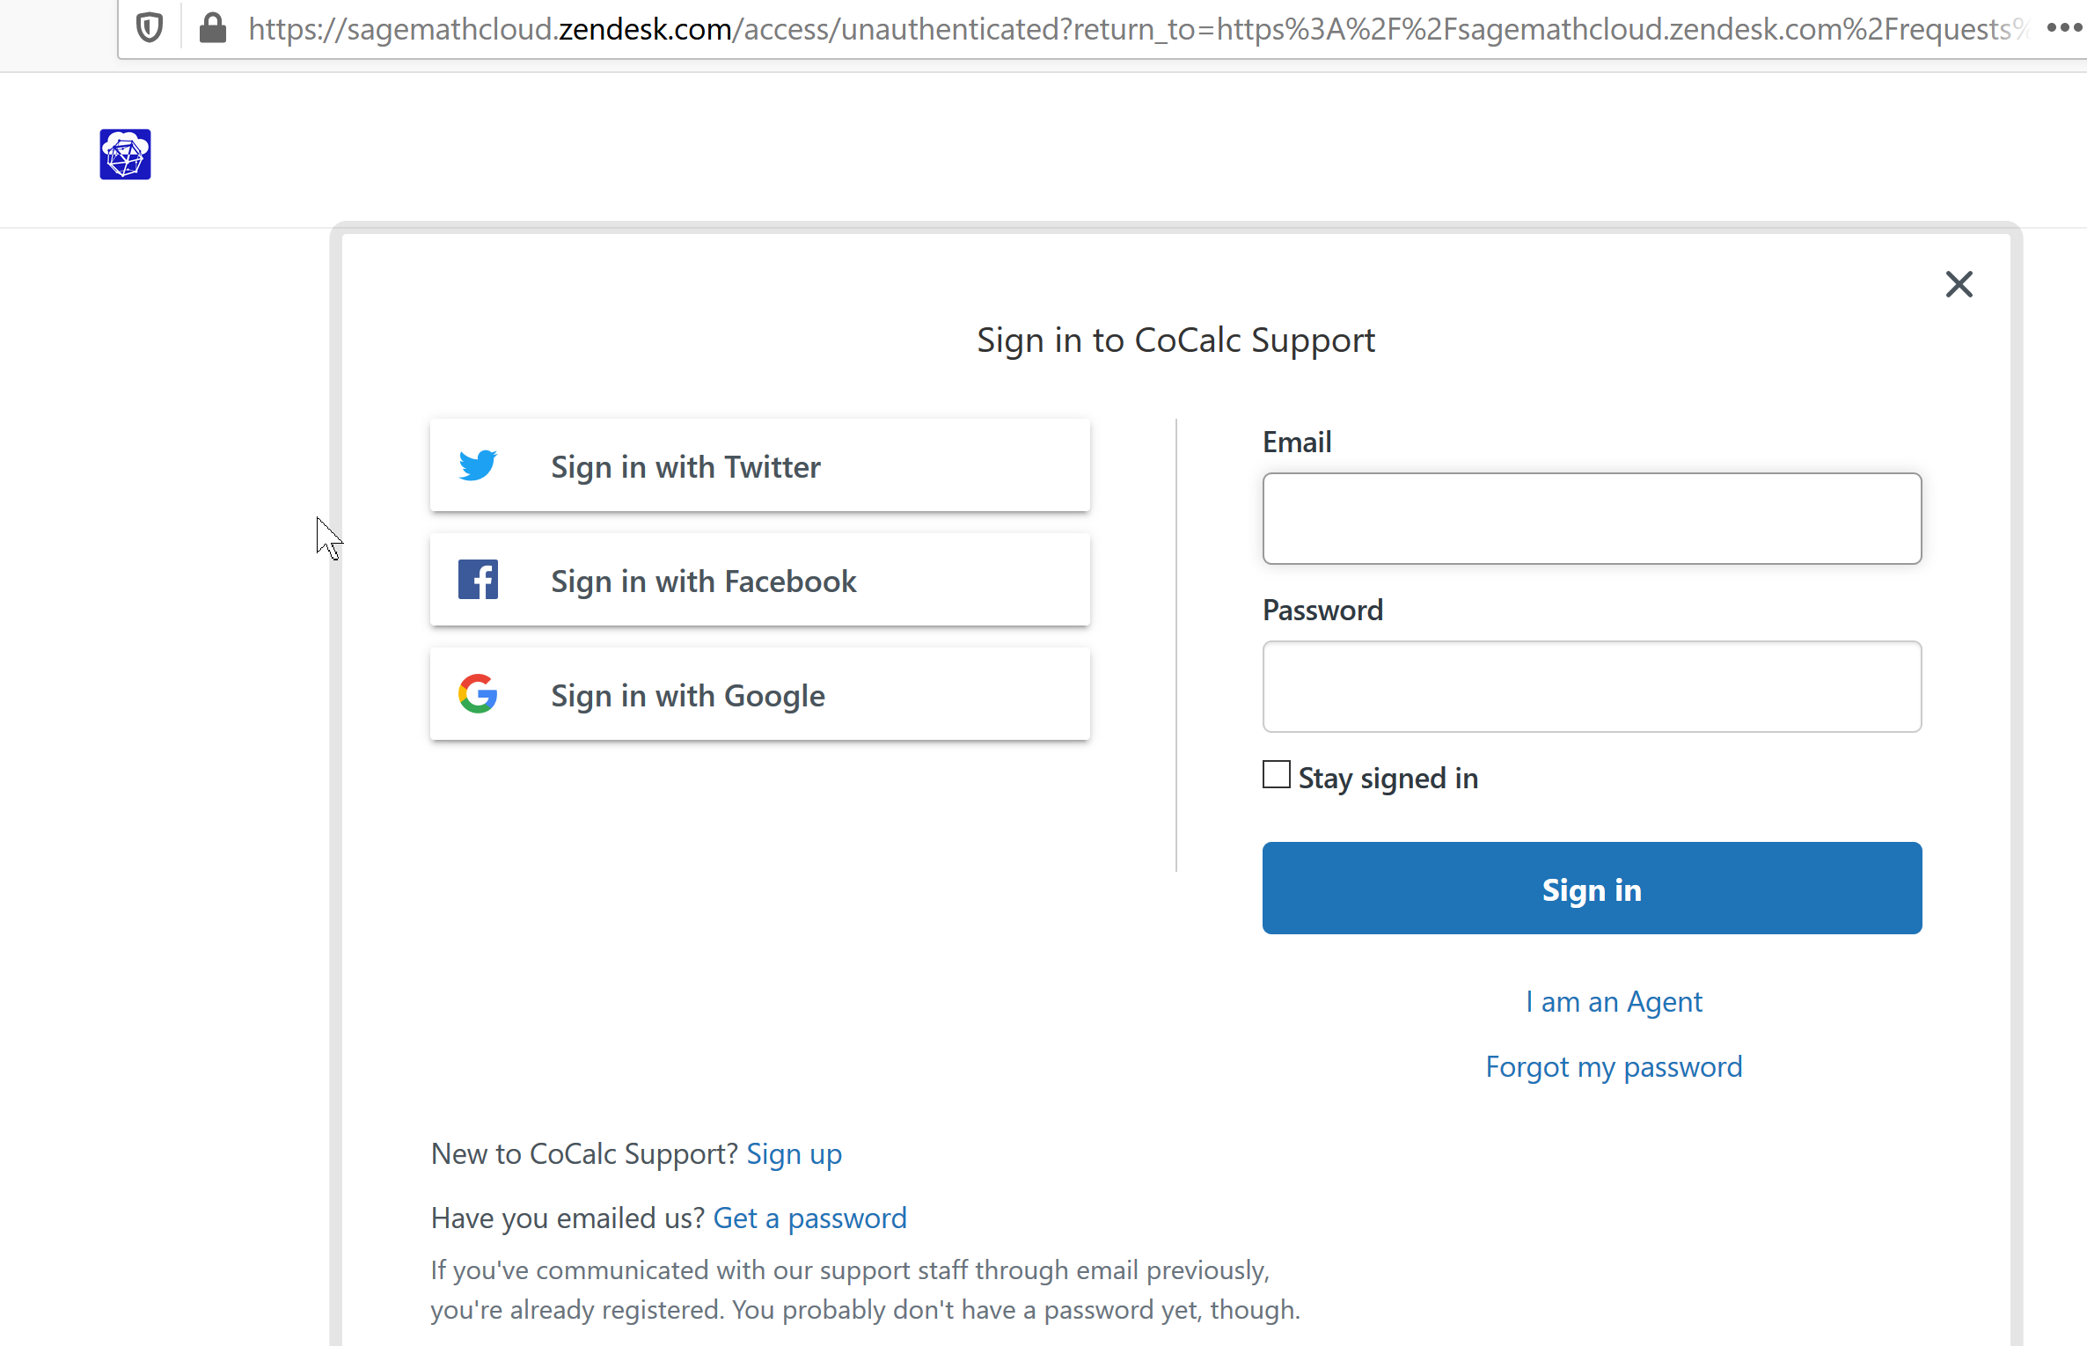The image size is (2087, 1346).
Task: Open the browser overflow menu
Action: 2063,27
